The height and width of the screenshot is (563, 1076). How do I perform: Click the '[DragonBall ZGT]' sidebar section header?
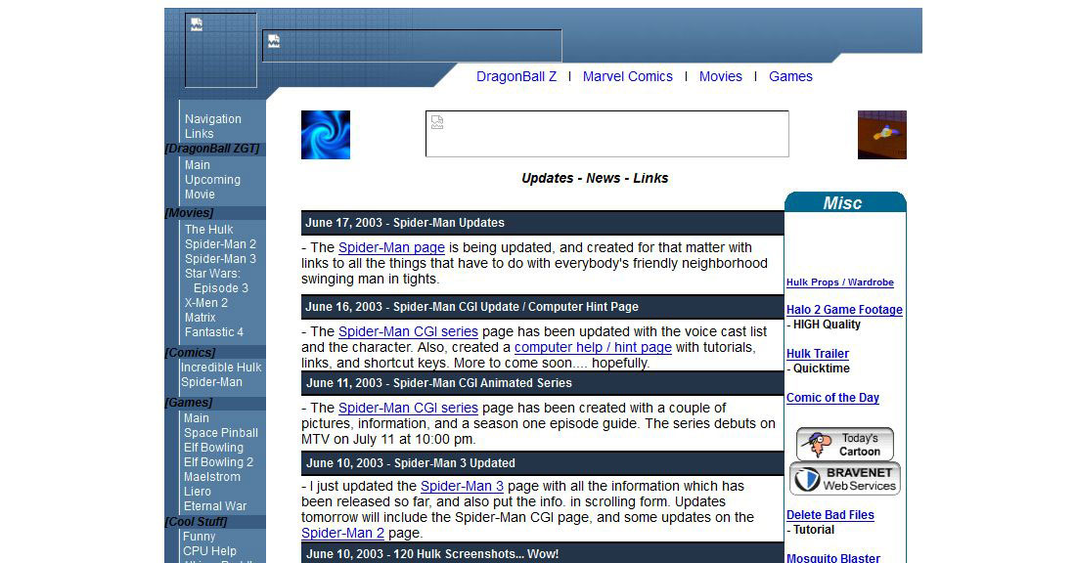(x=212, y=149)
